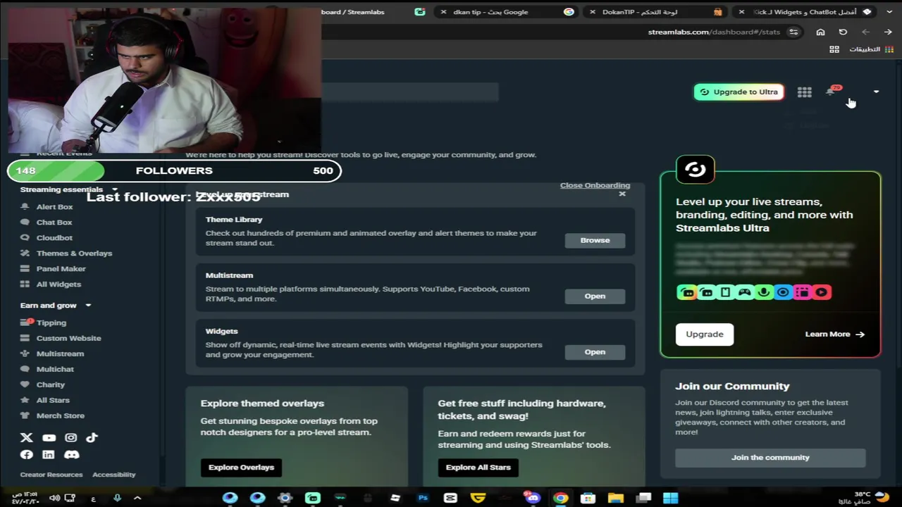Open the apps grid icon in the header
Image resolution: width=902 pixels, height=507 pixels.
click(804, 92)
